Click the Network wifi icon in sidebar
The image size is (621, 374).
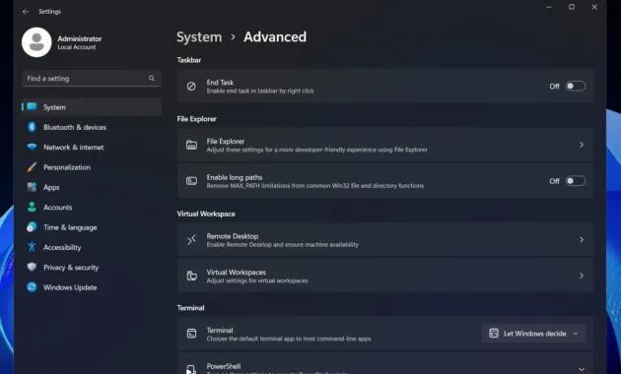[x=33, y=147]
